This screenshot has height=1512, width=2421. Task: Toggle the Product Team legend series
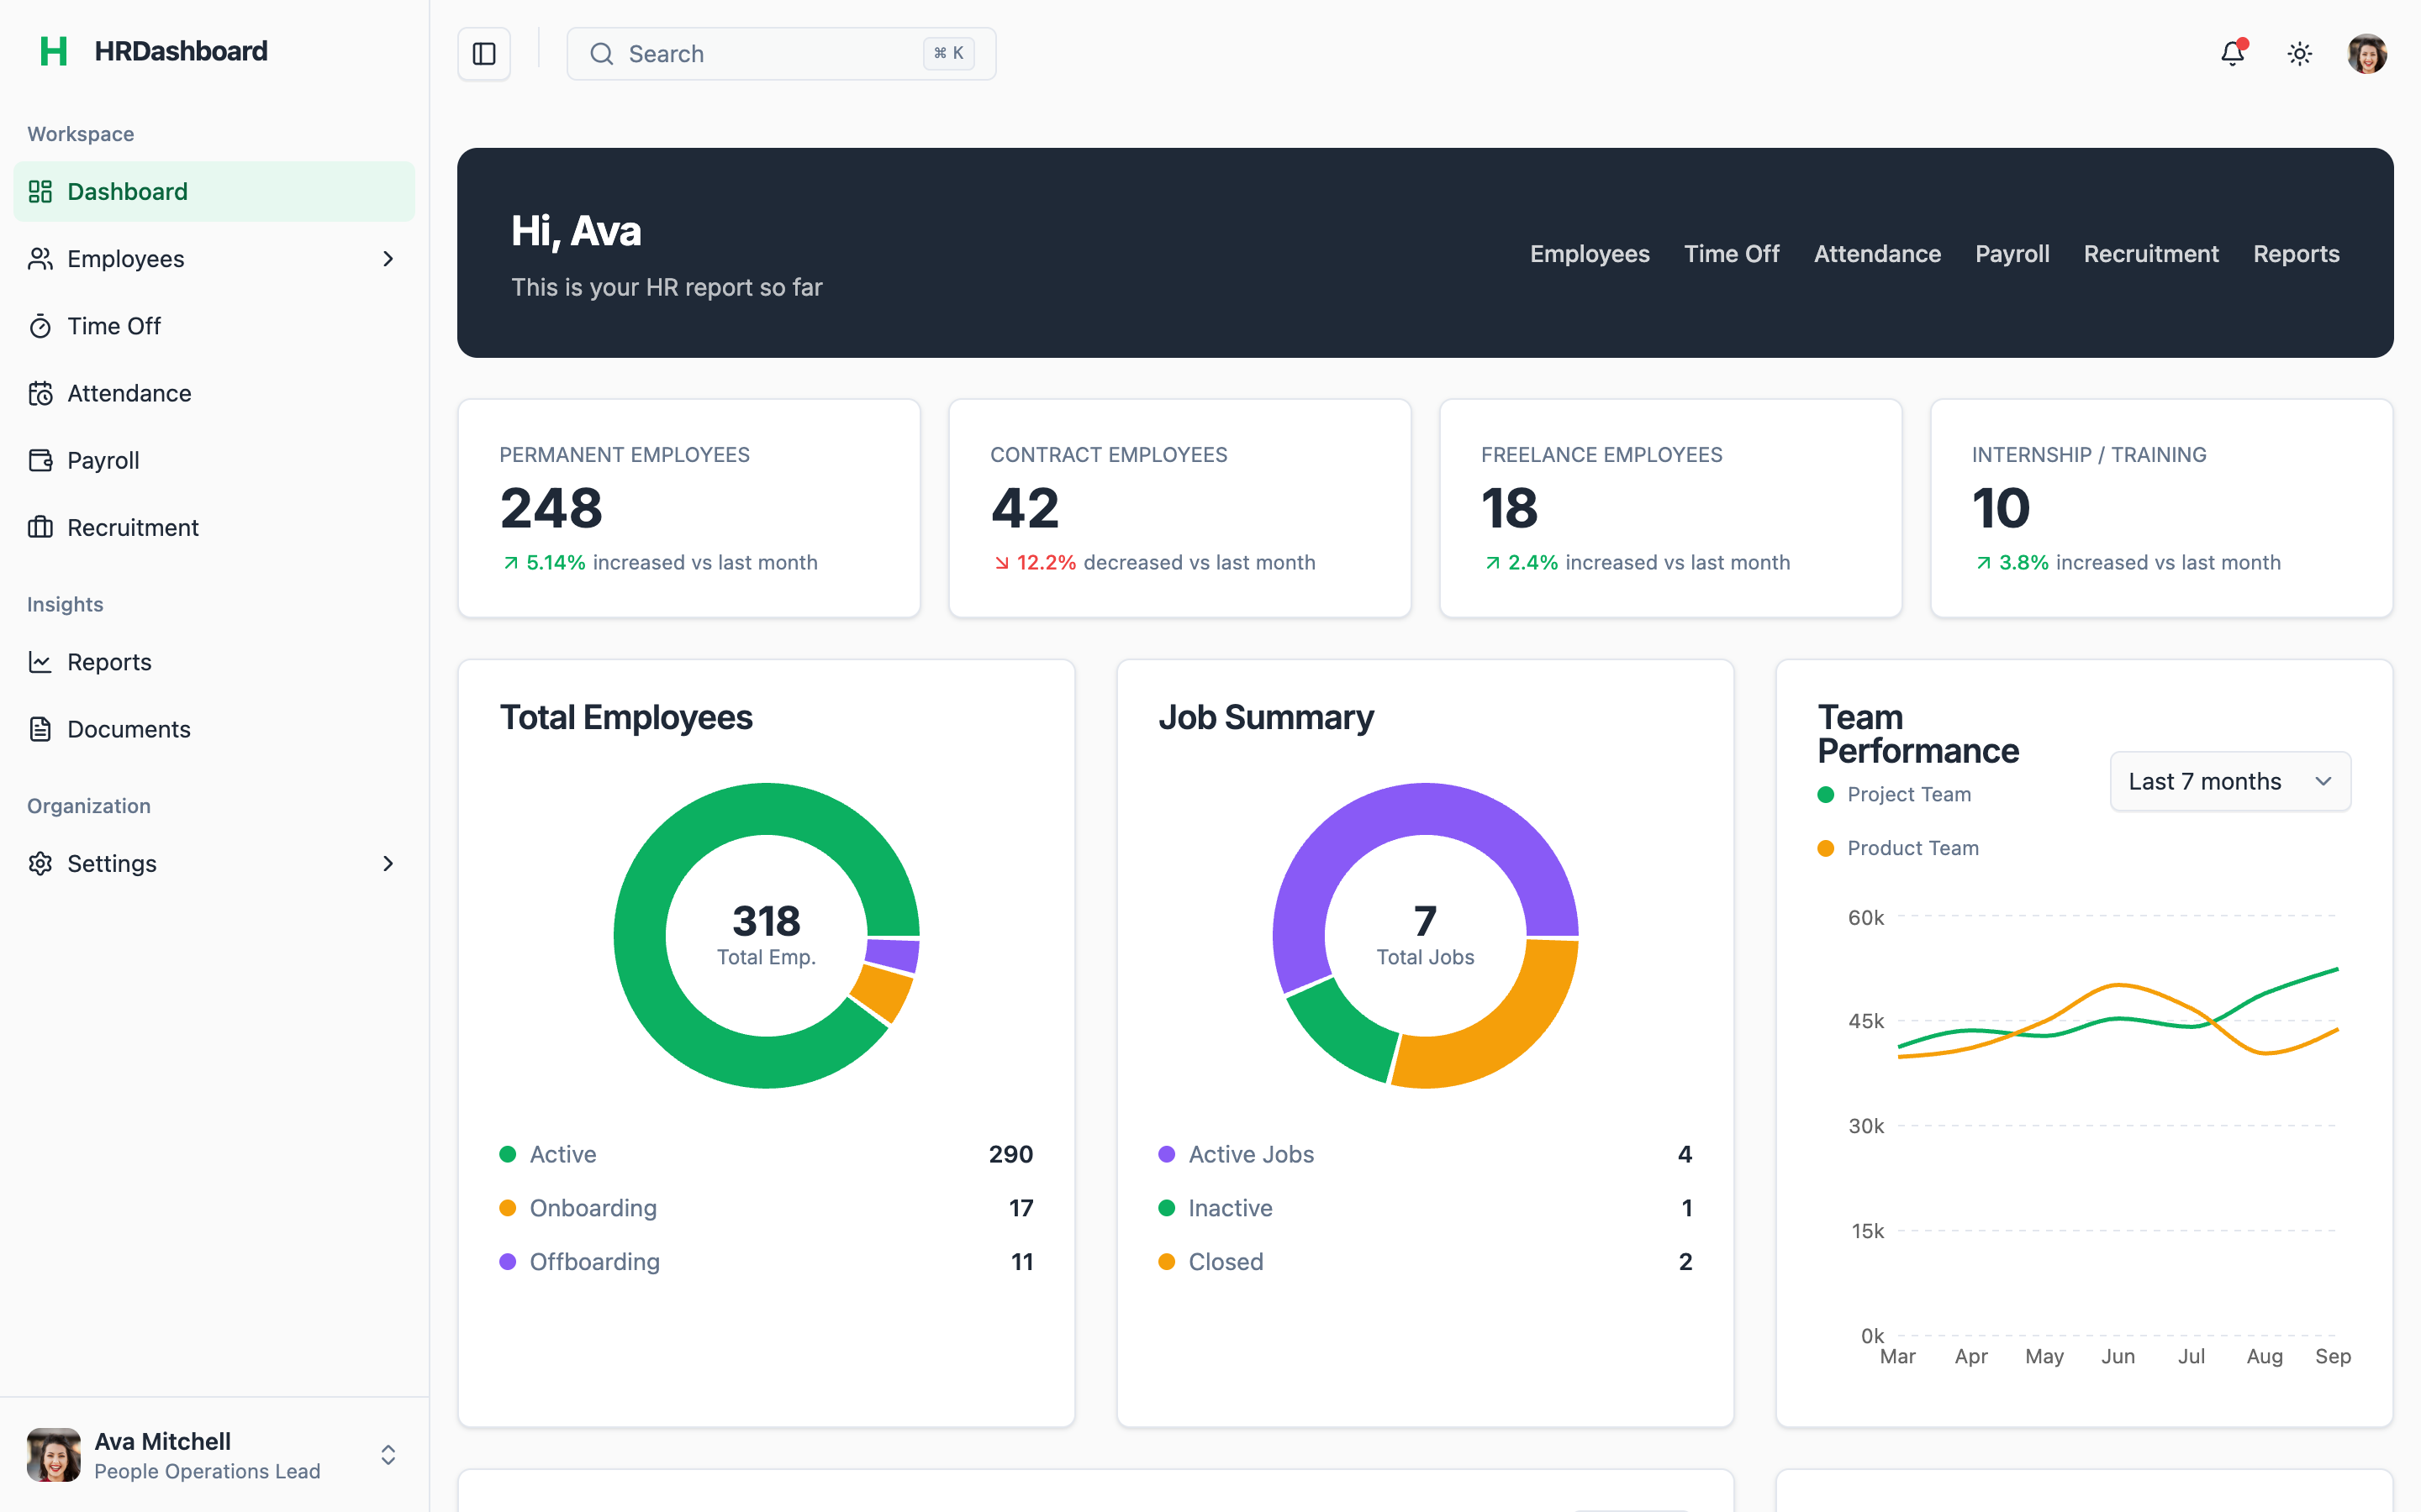coord(1898,848)
